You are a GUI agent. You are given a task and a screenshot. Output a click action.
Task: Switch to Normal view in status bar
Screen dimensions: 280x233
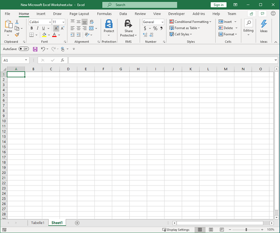200,230
